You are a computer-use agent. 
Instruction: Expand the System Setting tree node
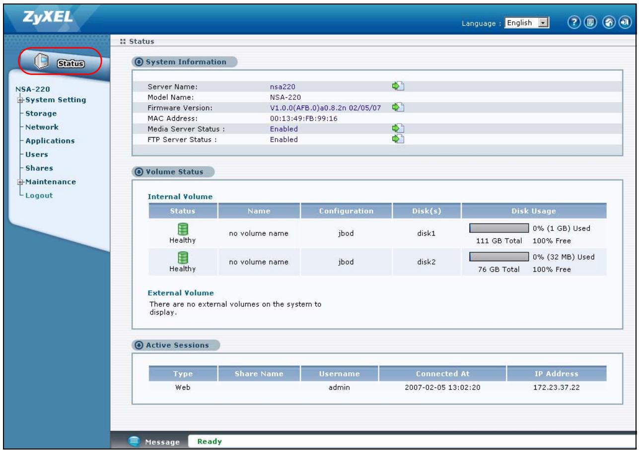pyautogui.click(x=21, y=100)
